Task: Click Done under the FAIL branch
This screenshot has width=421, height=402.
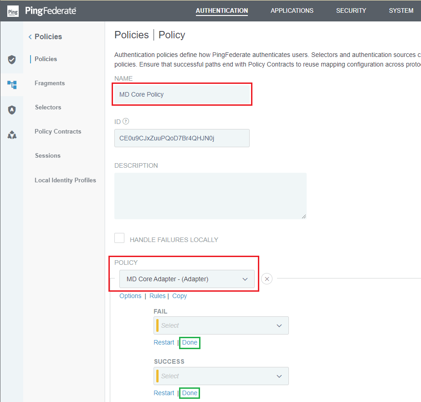Action: (x=190, y=342)
